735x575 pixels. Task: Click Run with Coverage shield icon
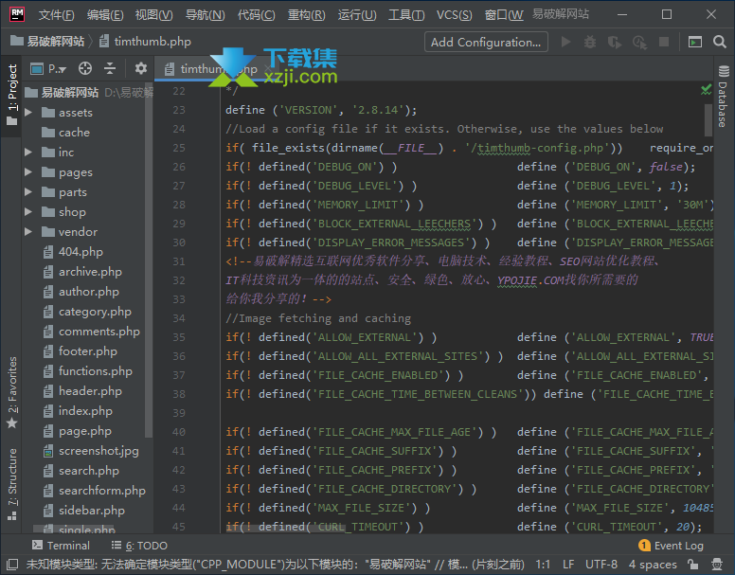click(614, 43)
